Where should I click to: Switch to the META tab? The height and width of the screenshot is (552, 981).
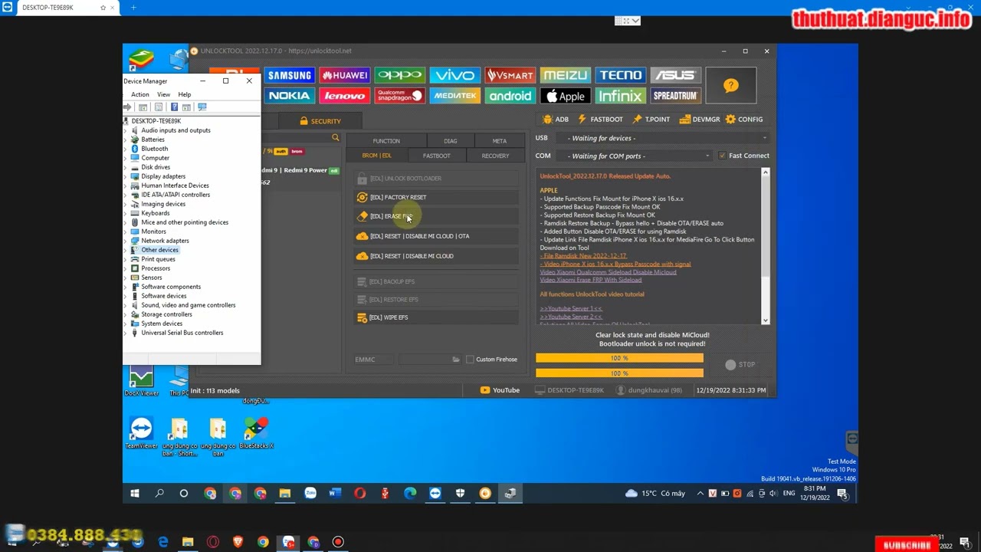coord(500,141)
